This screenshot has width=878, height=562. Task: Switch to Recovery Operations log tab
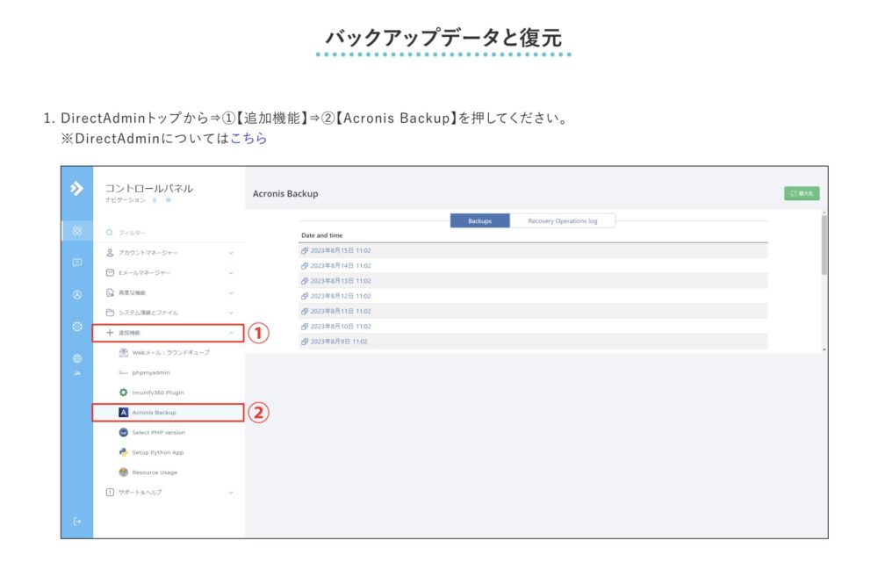click(563, 221)
